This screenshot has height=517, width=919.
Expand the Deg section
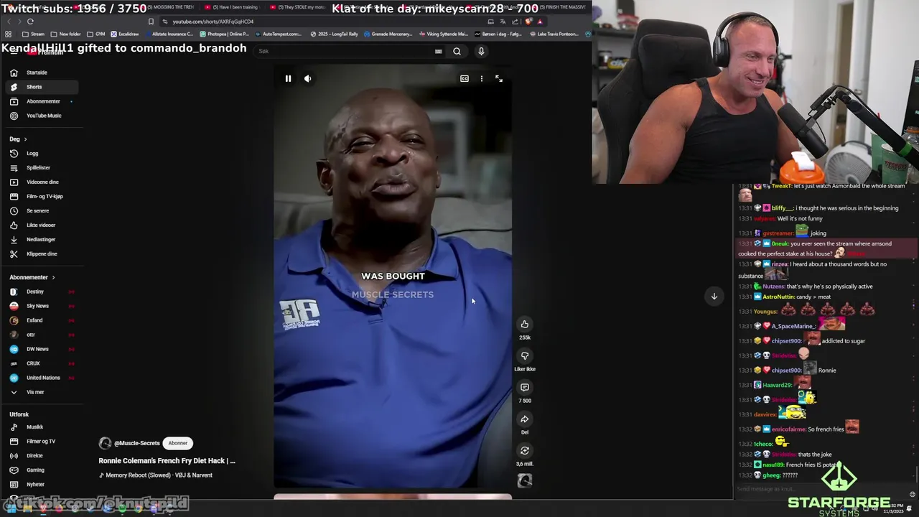[x=18, y=139]
